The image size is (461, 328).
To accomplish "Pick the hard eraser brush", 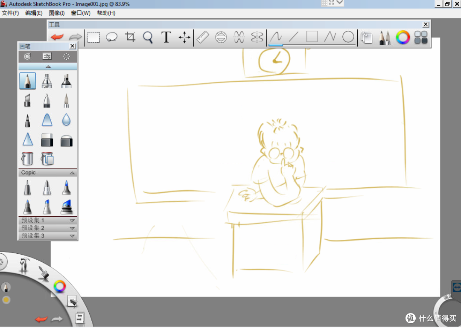I will pyautogui.click(x=47, y=140).
